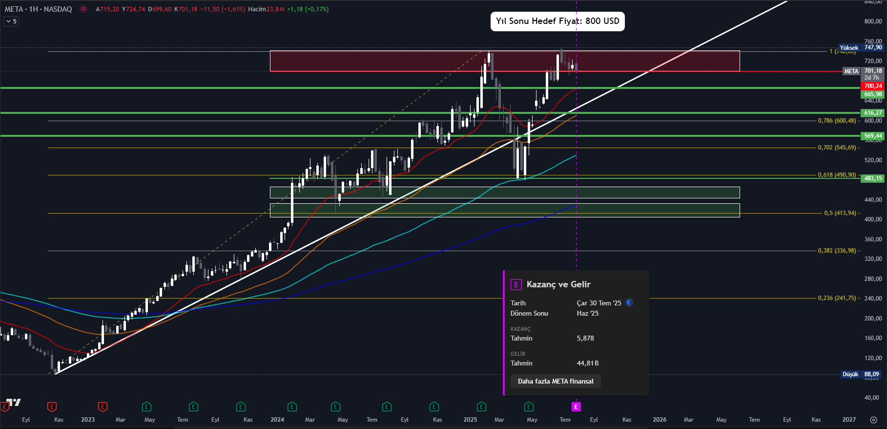Click the green 616,27 price level label

point(873,113)
